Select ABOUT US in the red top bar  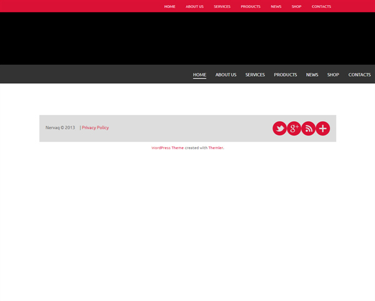click(194, 6)
